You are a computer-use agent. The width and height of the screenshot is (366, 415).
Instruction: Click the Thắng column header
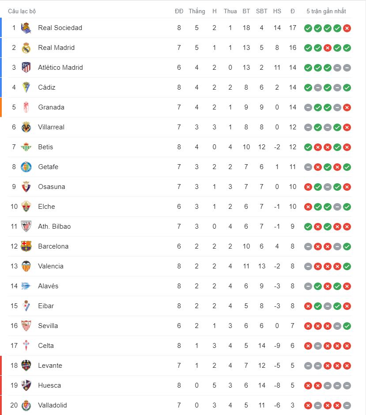[196, 11]
